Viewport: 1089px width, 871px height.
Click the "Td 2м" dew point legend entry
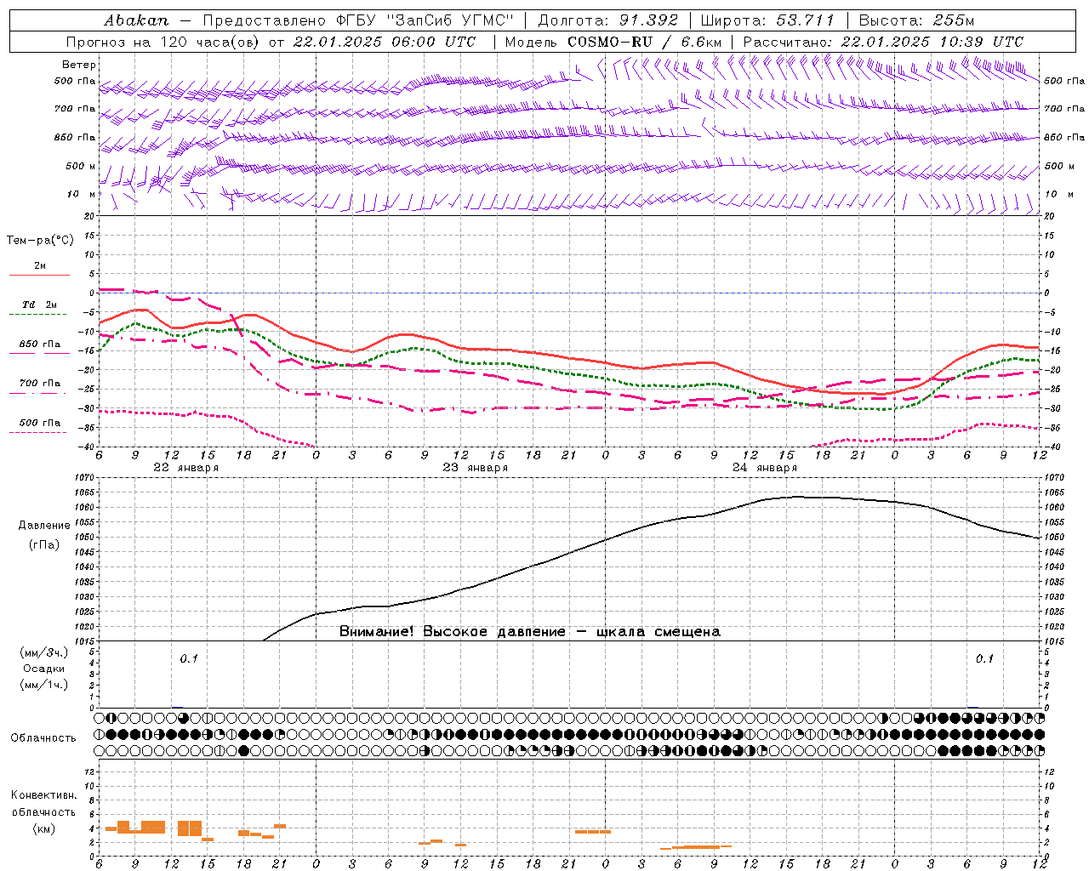[39, 305]
